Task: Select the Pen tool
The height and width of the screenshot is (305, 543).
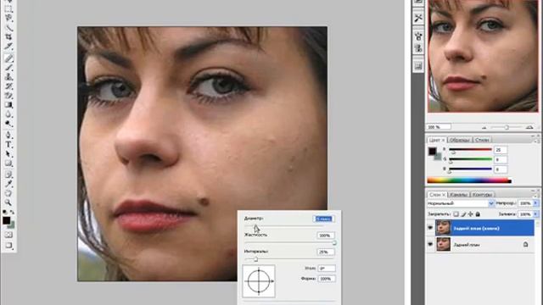Action: [8, 136]
